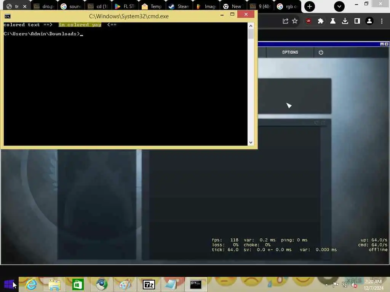Image resolution: width=390 pixels, height=292 pixels.
Task: Open the network tray icon
Action: (345, 284)
